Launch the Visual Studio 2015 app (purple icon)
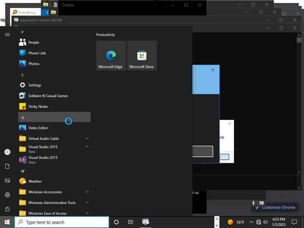Image resolution: width=304 pixels, height=228 pixels. [x=54, y=160]
